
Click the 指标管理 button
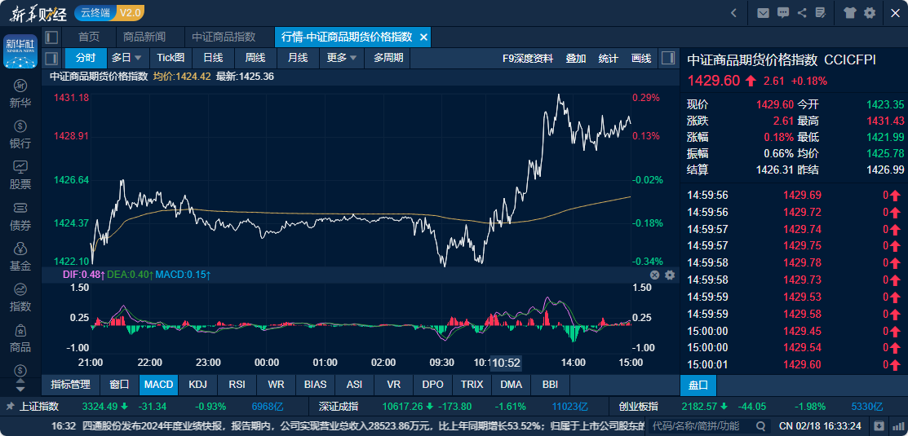click(x=70, y=384)
